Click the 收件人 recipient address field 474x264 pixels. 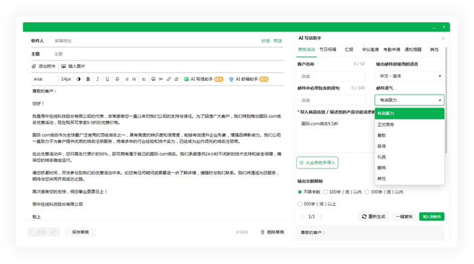(156, 41)
